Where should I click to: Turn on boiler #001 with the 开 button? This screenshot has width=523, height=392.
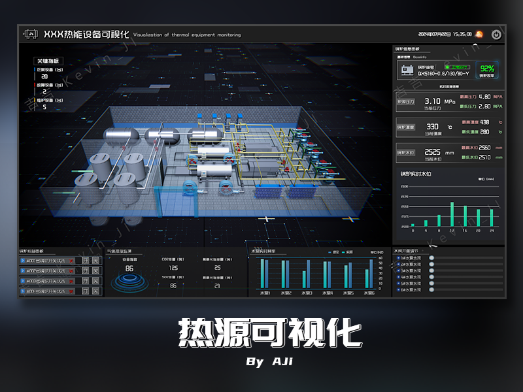coord(86,261)
